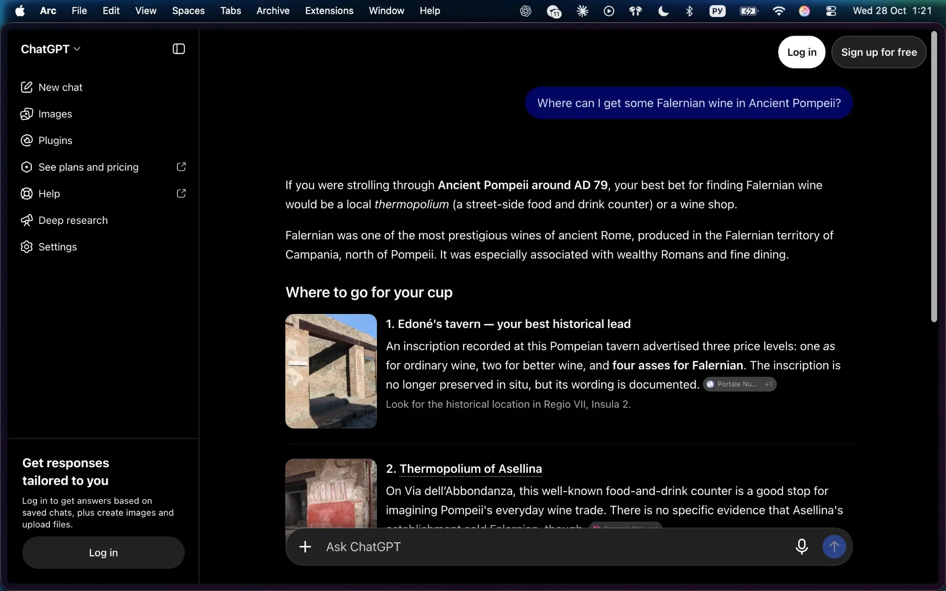Open the ChatGPT model dropdown

click(x=51, y=49)
